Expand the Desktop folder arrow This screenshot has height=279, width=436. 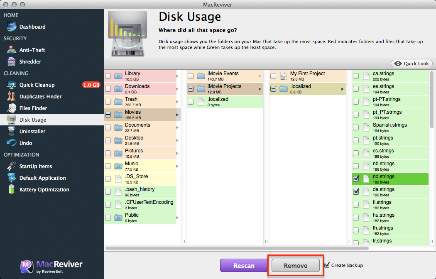(177, 141)
